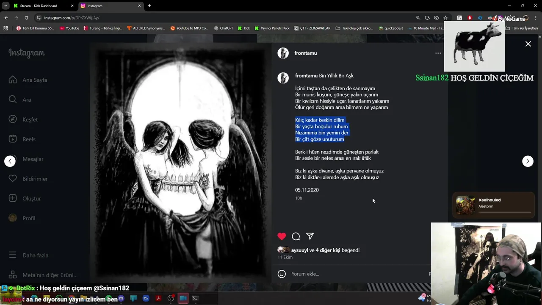
Task: Share post via paper plane icon
Action: [x=310, y=236]
